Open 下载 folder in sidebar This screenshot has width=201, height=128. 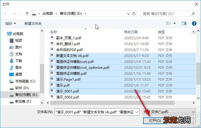click(16, 61)
